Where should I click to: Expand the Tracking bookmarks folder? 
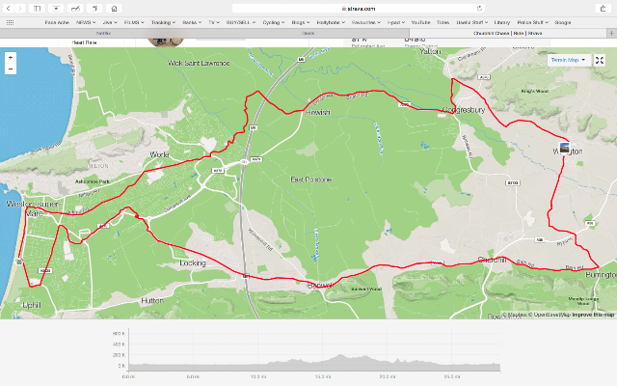(x=163, y=22)
